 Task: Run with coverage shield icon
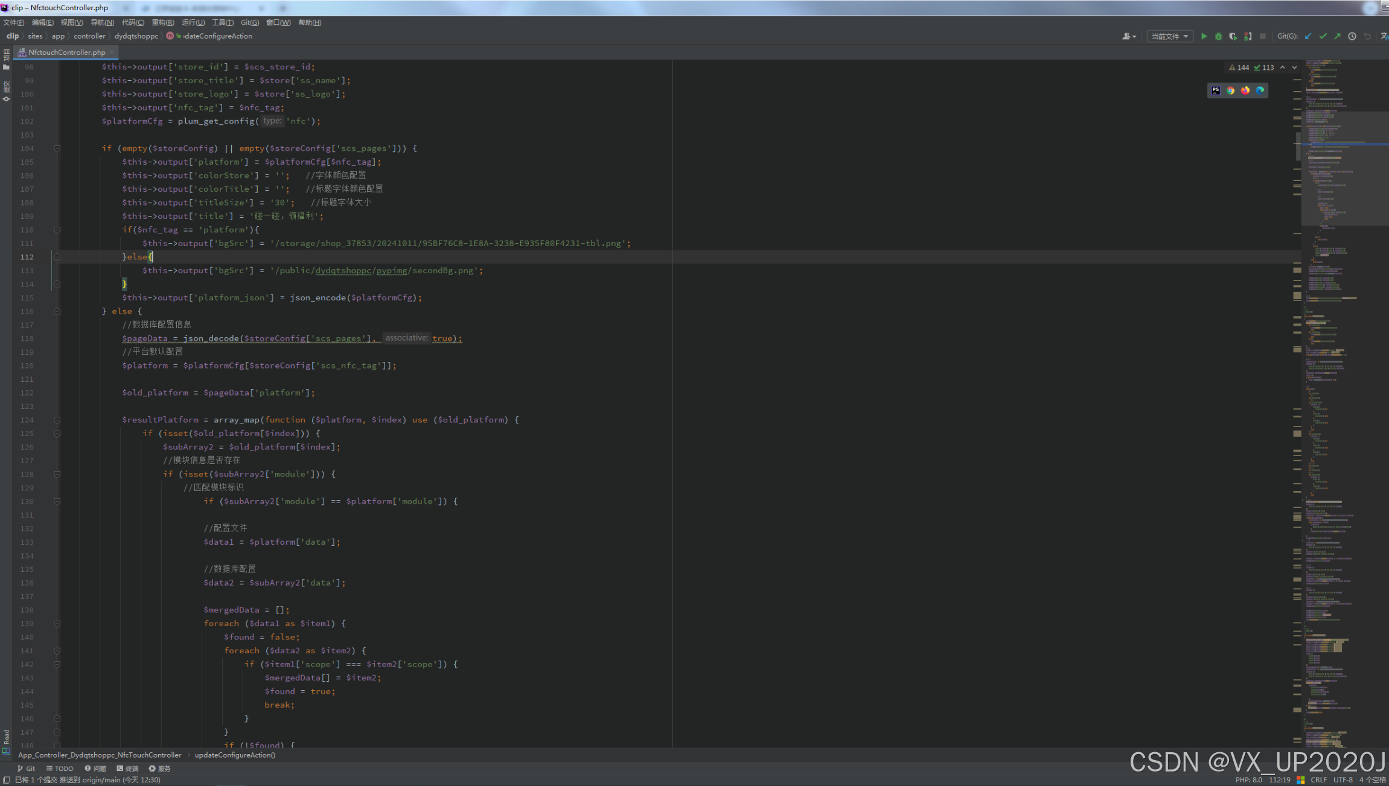(x=1233, y=36)
